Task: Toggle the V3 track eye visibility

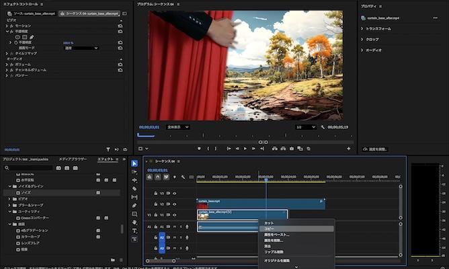Action: tap(174, 193)
